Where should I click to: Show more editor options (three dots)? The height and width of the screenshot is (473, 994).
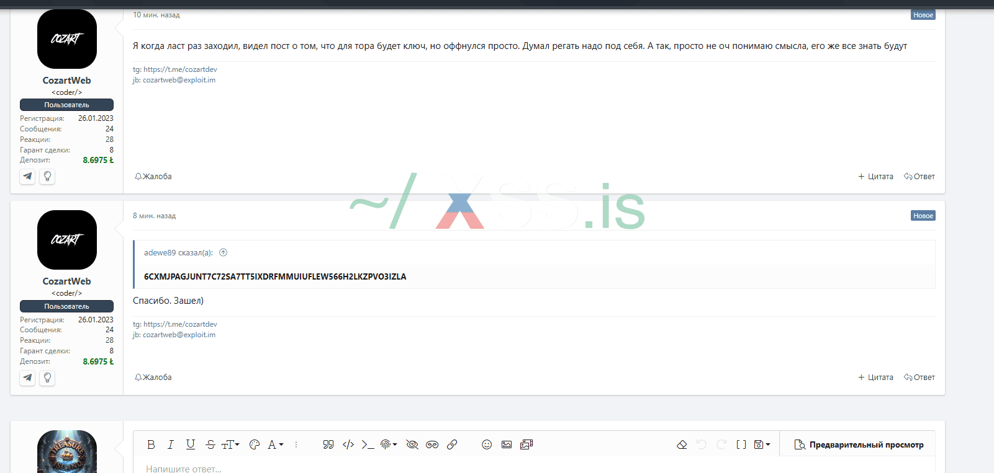(296, 444)
